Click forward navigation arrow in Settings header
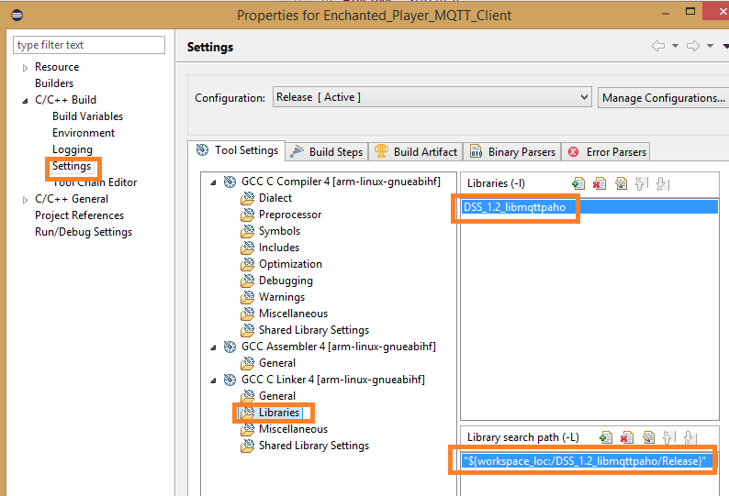This screenshot has width=729, height=496. 693,47
